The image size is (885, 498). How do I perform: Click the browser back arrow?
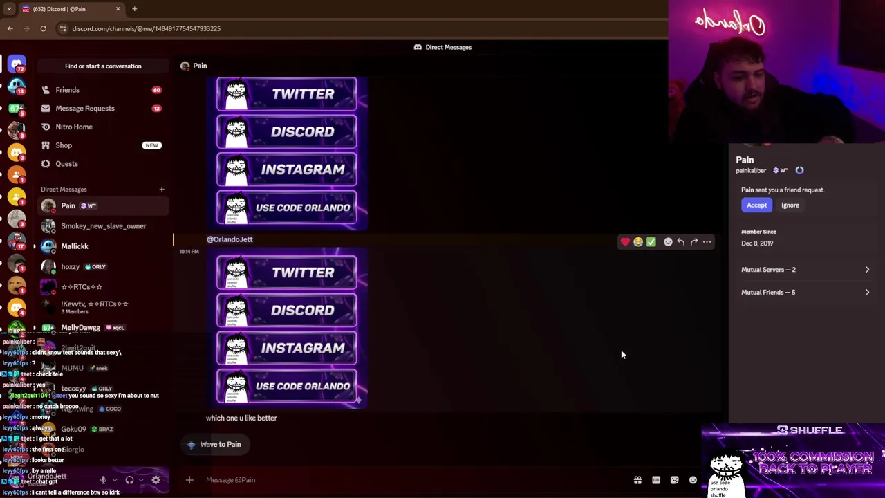tap(10, 28)
